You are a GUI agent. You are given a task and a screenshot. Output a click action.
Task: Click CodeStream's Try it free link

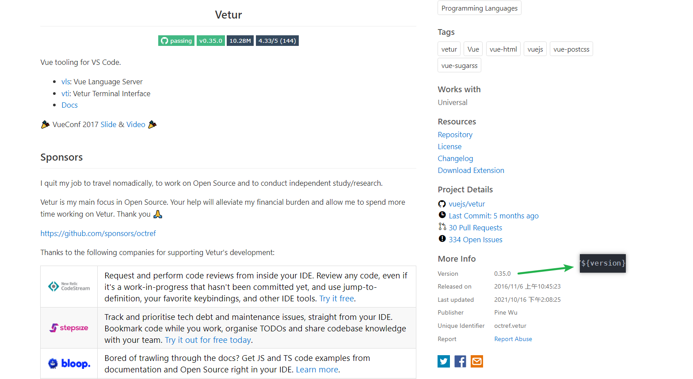pos(336,299)
